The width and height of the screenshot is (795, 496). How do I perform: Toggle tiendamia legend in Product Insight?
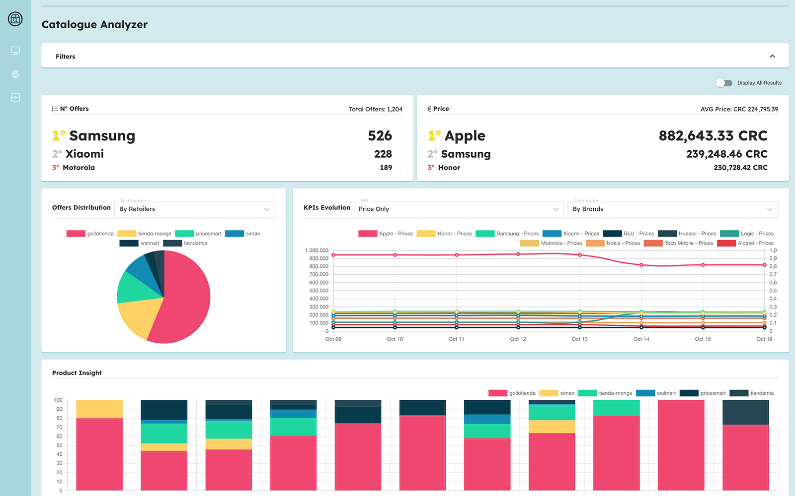tap(752, 393)
